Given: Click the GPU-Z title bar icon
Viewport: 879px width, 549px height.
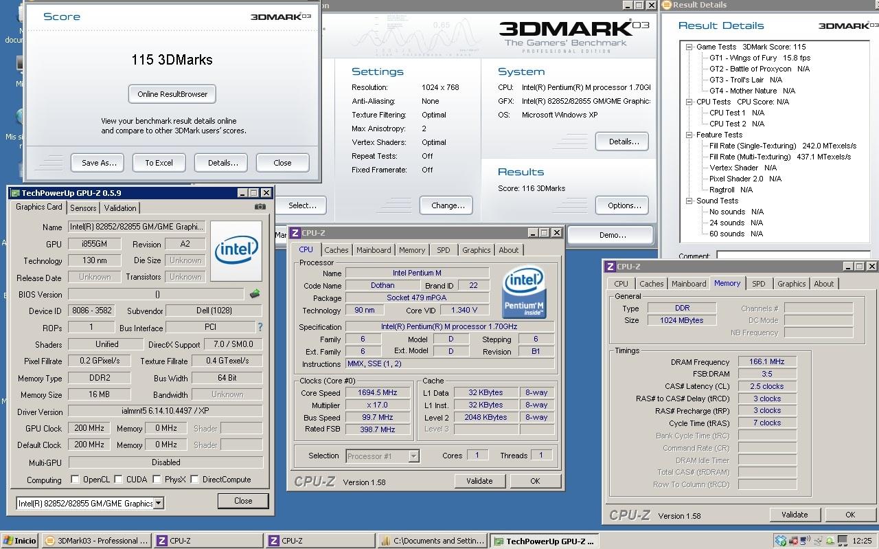Looking at the screenshot, I should 14,193.
